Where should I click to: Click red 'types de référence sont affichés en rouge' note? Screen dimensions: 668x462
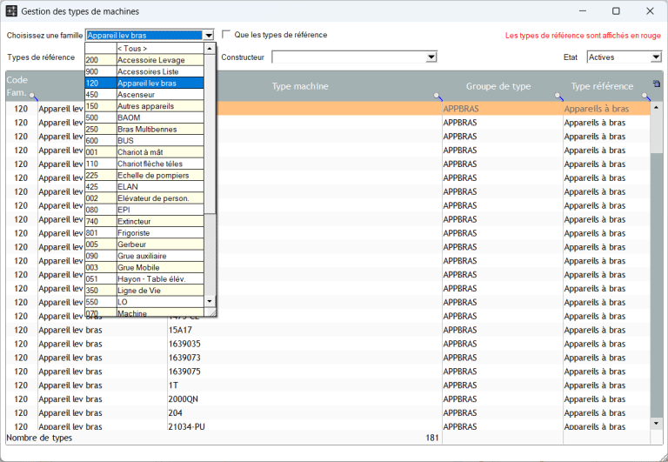583,36
